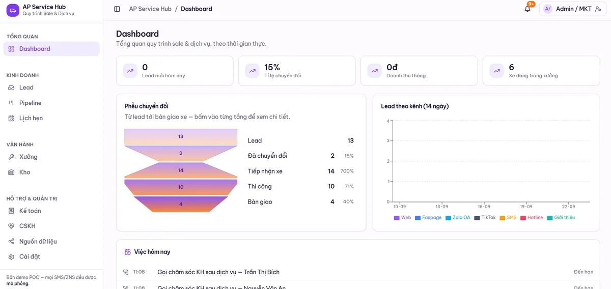Viewport: 611px width, 289px height.
Task: Open the notifications bell
Action: [x=527, y=9]
